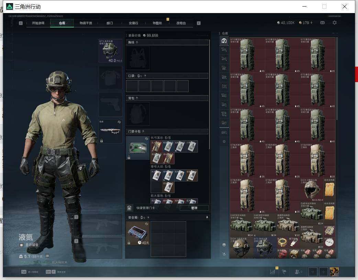Click first squad invite plus slot
The image size is (358, 280).
click(313, 272)
